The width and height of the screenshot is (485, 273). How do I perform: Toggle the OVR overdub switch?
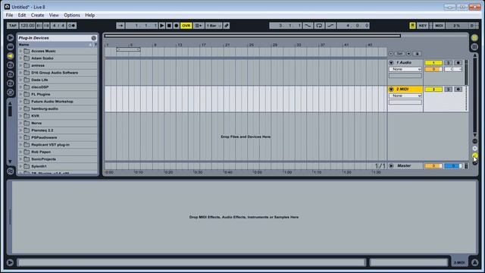[x=186, y=26]
